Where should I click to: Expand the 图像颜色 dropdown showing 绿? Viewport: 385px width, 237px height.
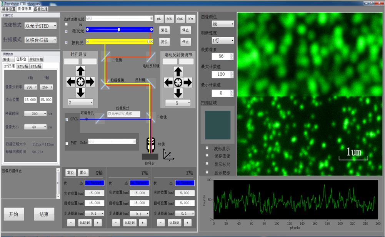tap(223, 24)
